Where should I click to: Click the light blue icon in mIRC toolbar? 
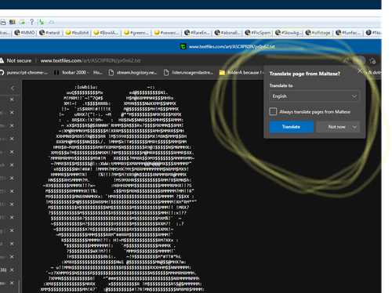coord(52,22)
